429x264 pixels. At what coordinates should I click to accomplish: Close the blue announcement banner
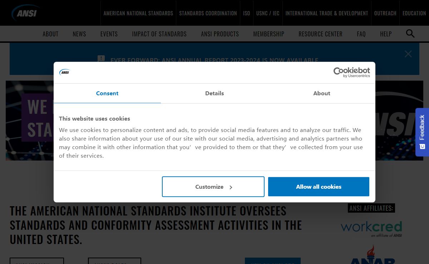[408, 54]
